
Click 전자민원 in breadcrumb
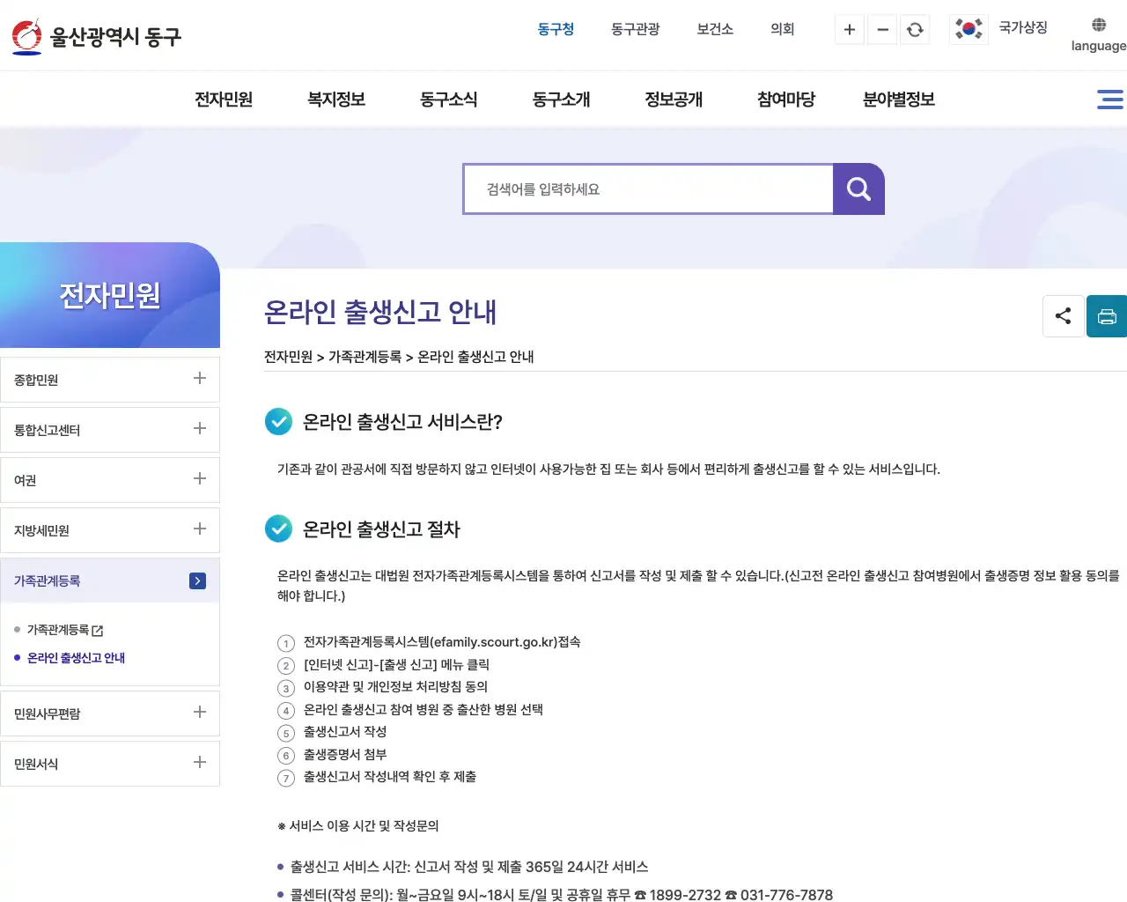(289, 357)
